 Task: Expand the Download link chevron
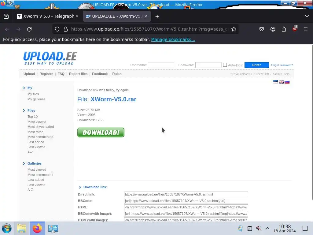coord(80,187)
